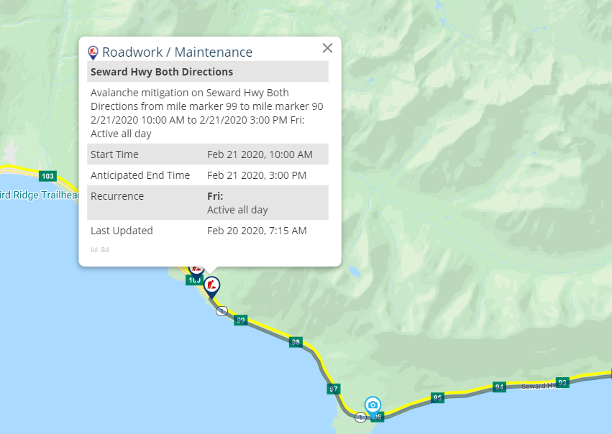612x434 pixels.
Task: Click the mile marker 99 sign
Action: click(x=241, y=320)
